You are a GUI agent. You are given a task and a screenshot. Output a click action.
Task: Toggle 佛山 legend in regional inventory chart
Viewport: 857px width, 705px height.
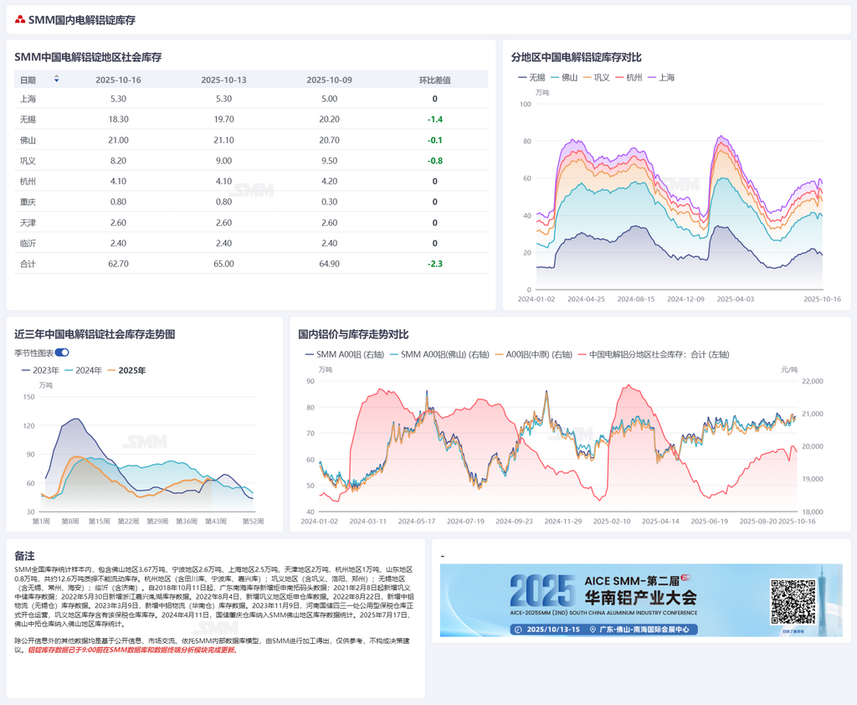click(x=562, y=78)
